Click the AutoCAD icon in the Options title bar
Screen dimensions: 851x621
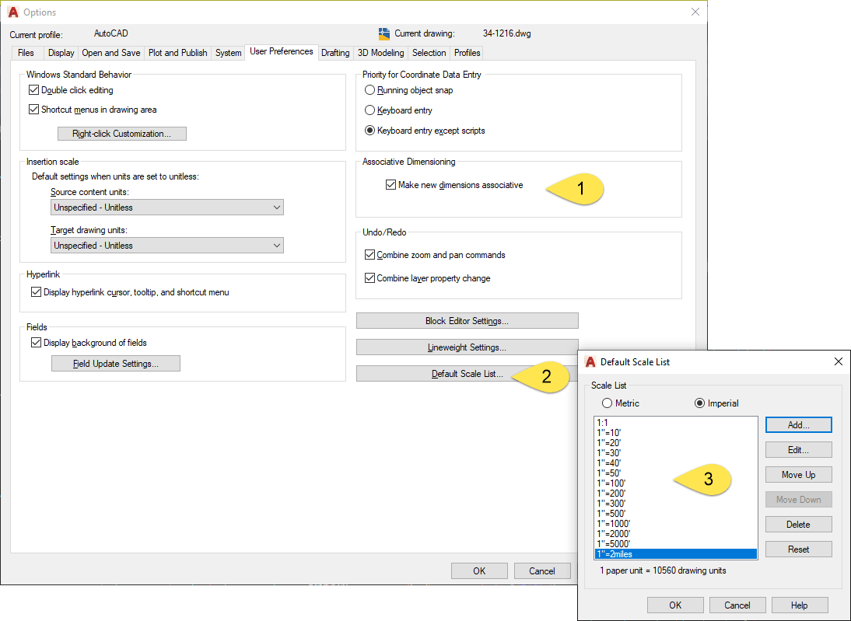point(13,12)
